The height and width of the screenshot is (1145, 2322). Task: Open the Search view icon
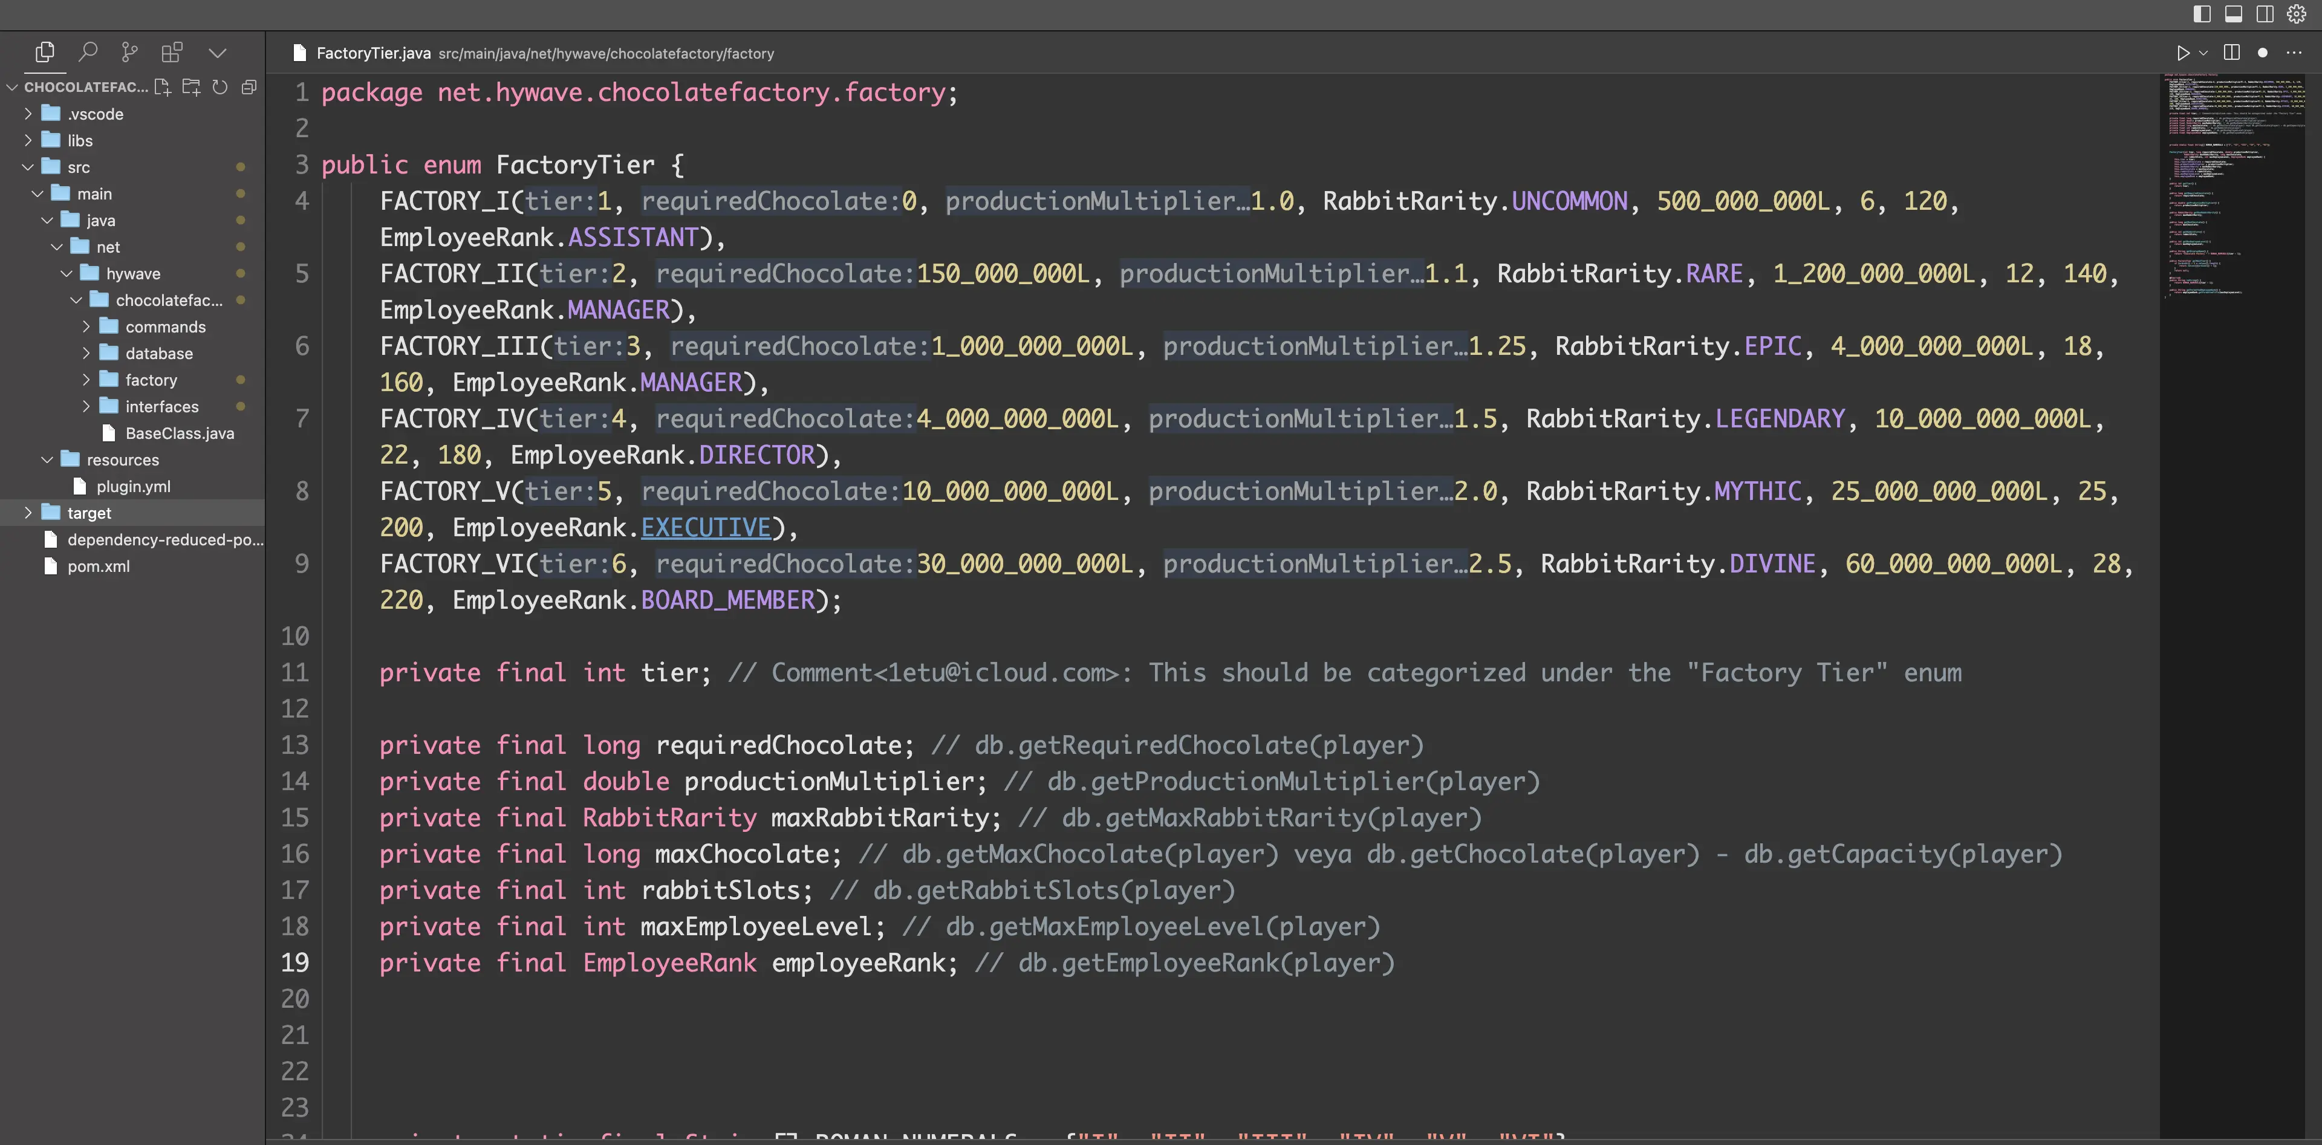[x=88, y=52]
